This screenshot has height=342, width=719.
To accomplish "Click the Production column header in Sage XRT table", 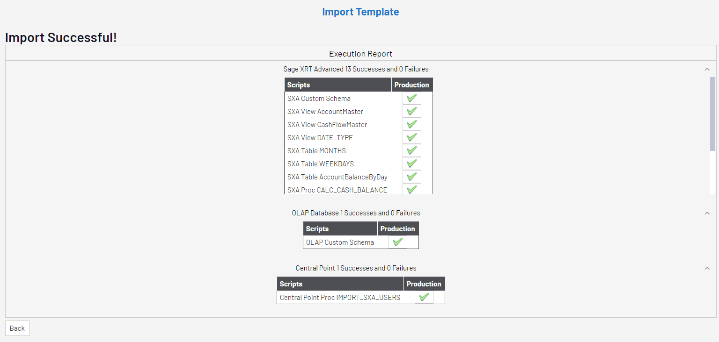I will tap(411, 85).
